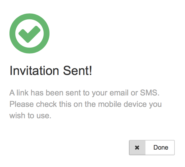The width and height of the screenshot is (185, 167).
Task: Click the words 'this on the' in the description
Action: (x=74, y=104)
